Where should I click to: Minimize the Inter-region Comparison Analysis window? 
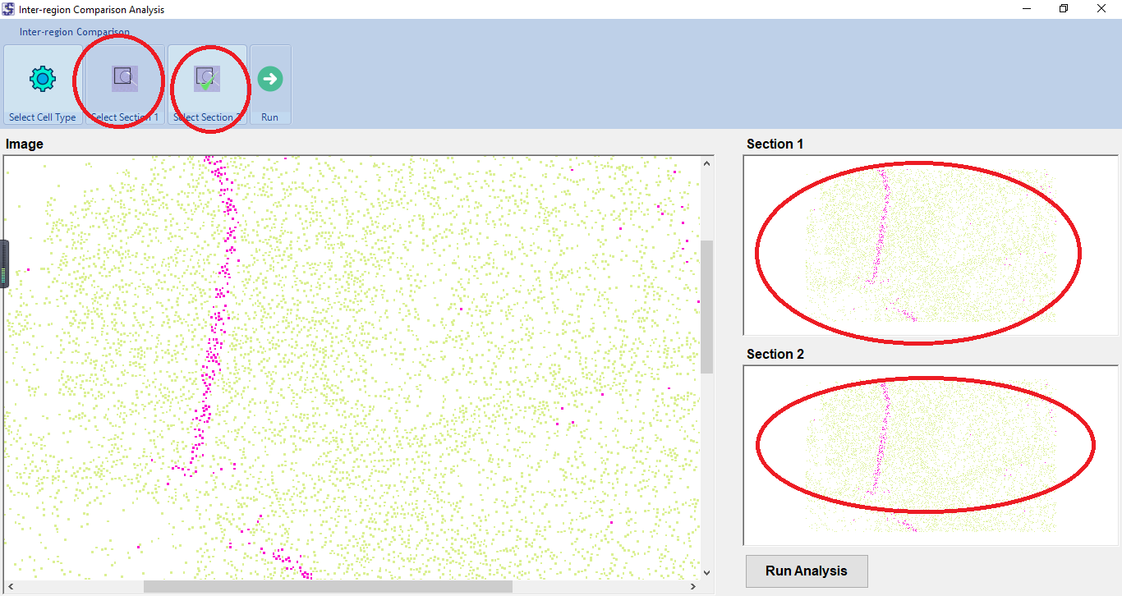click(1027, 9)
